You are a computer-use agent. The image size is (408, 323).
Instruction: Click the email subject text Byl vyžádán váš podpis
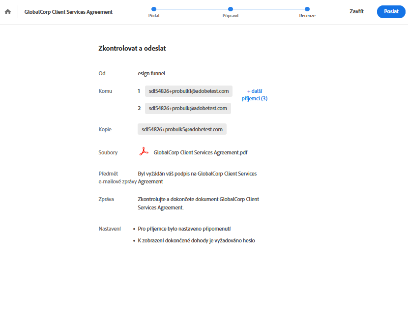[x=197, y=177]
